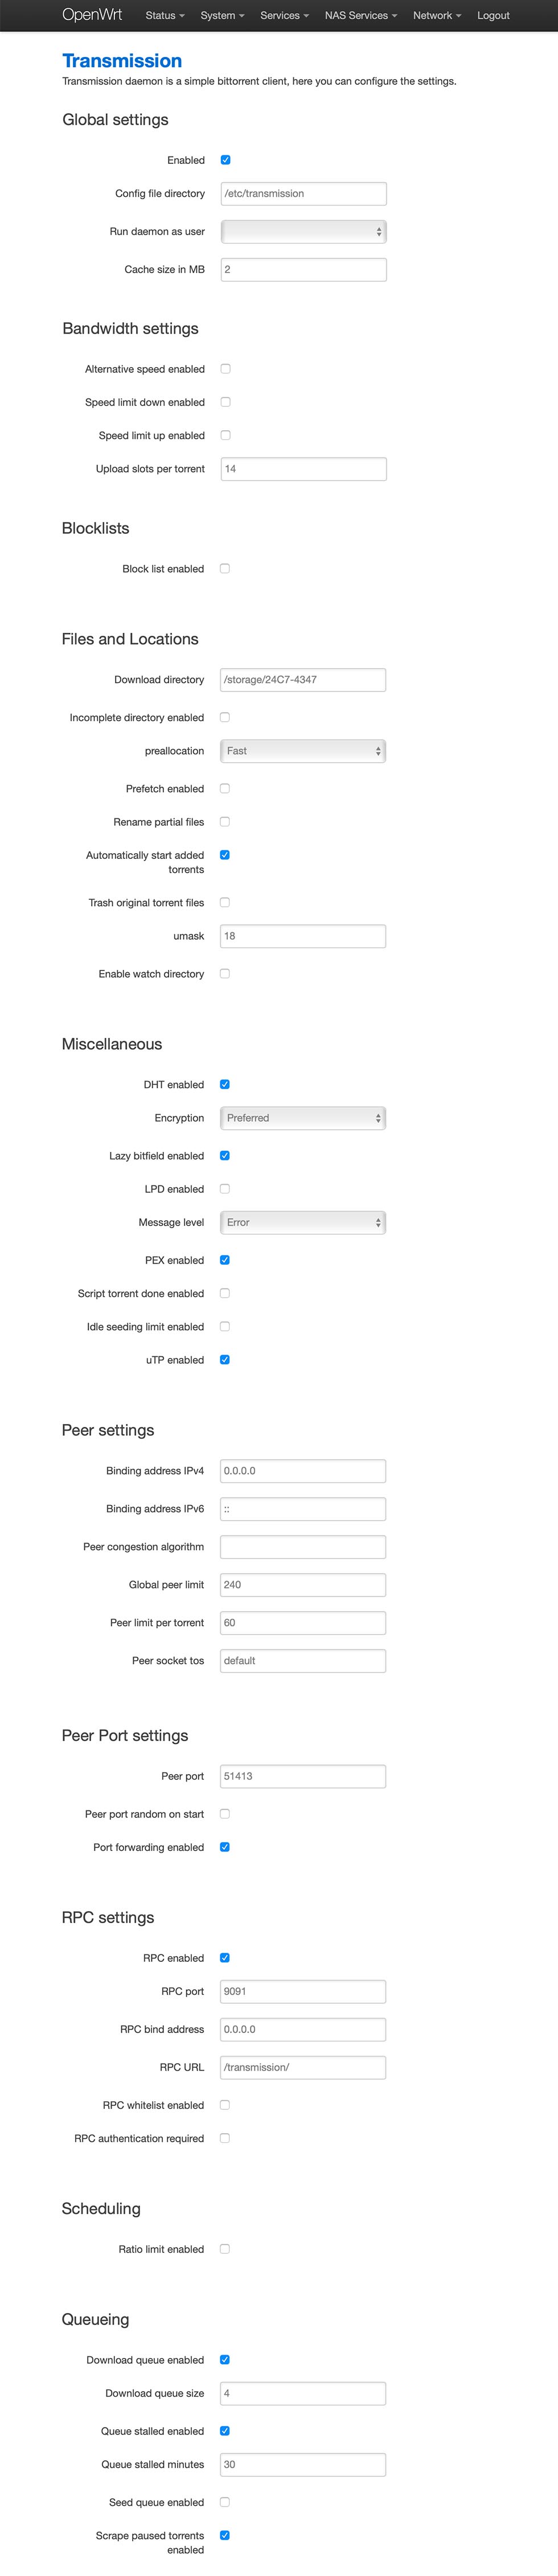Click the RPC port field

(303, 1991)
